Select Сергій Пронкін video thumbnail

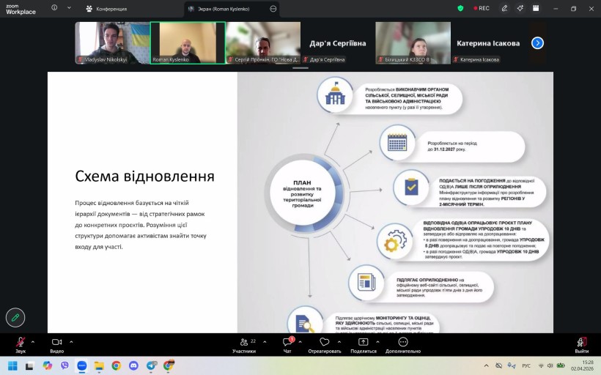[263, 43]
